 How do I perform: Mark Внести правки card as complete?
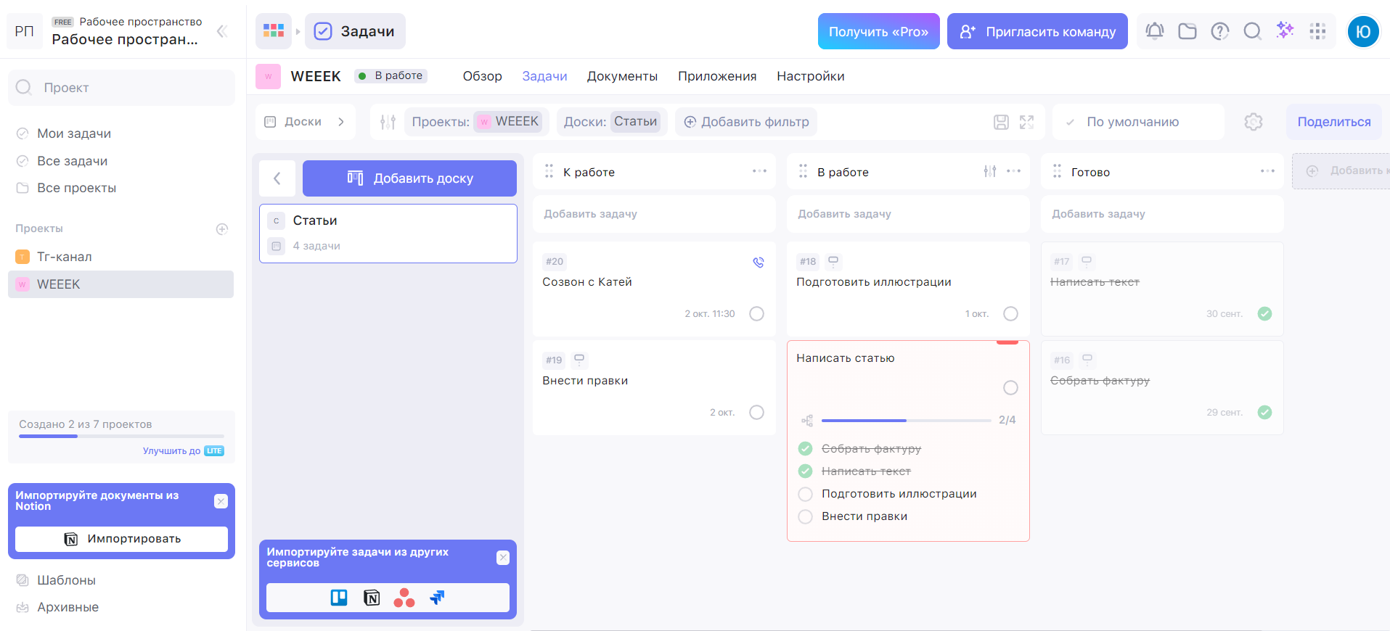point(756,413)
